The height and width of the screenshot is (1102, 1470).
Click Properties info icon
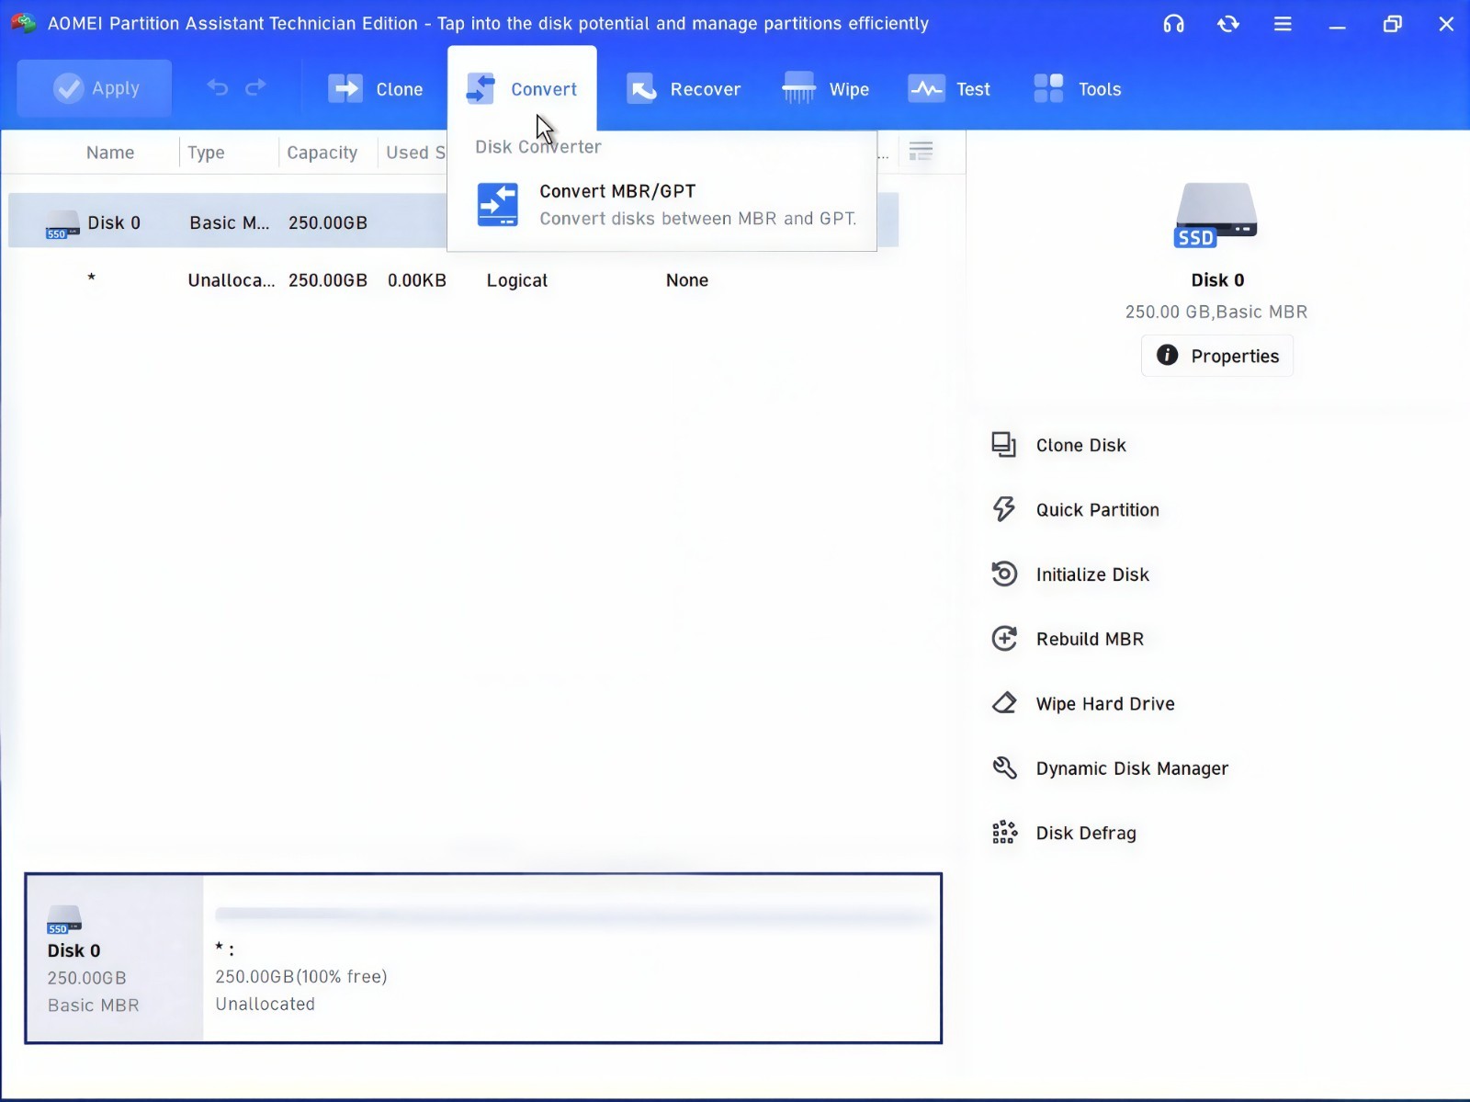(1167, 355)
